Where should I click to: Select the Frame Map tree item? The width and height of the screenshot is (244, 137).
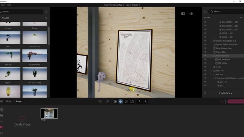point(221,52)
